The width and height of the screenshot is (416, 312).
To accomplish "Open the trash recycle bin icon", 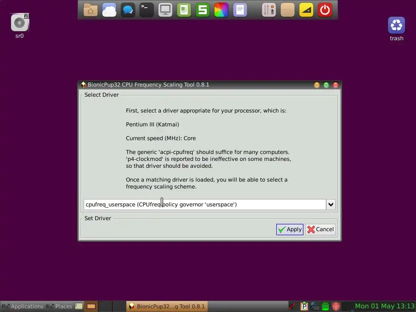I will pos(396,25).
